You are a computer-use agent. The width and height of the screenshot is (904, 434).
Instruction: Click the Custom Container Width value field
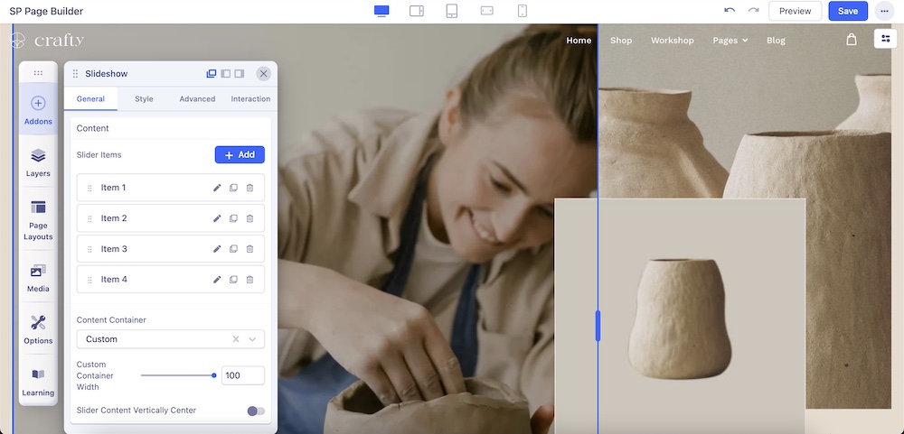(x=242, y=375)
